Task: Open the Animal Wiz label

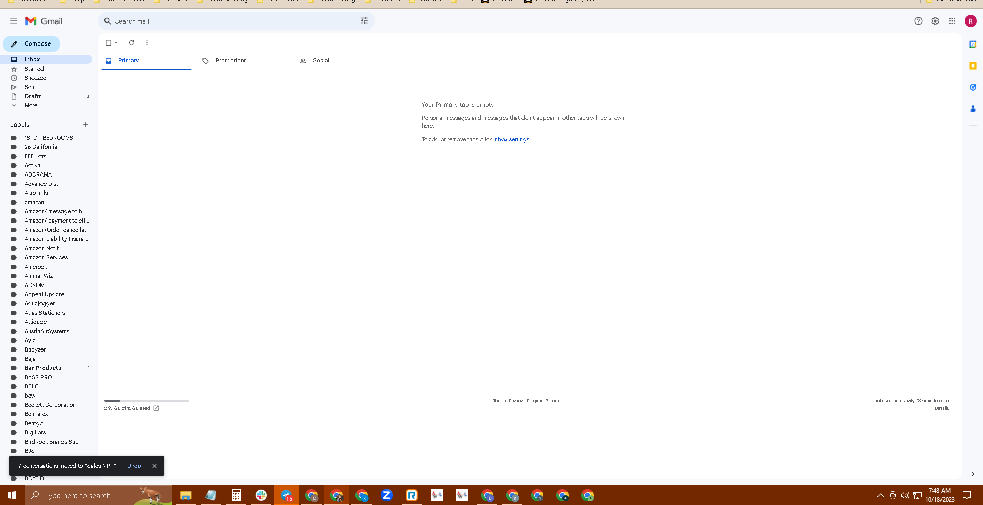Action: 38,276
